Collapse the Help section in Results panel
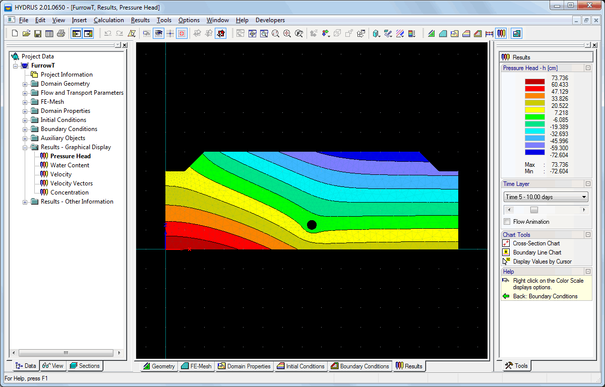This screenshot has width=605, height=387. (588, 272)
